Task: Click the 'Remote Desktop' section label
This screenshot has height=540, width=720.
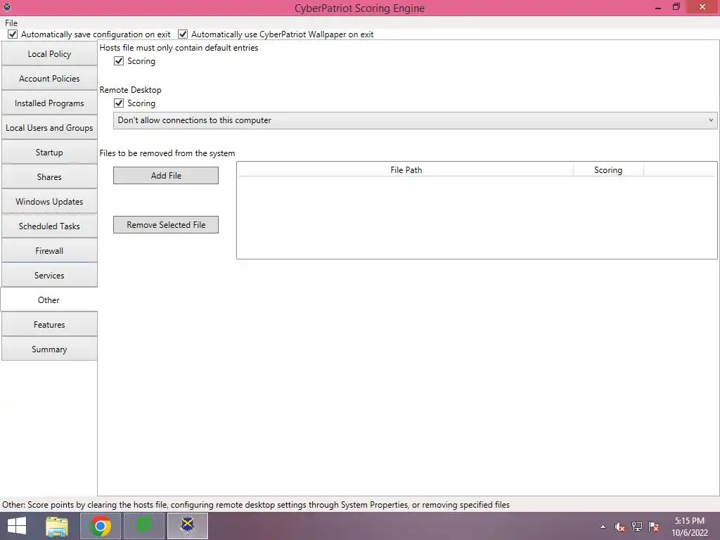Action: click(130, 90)
